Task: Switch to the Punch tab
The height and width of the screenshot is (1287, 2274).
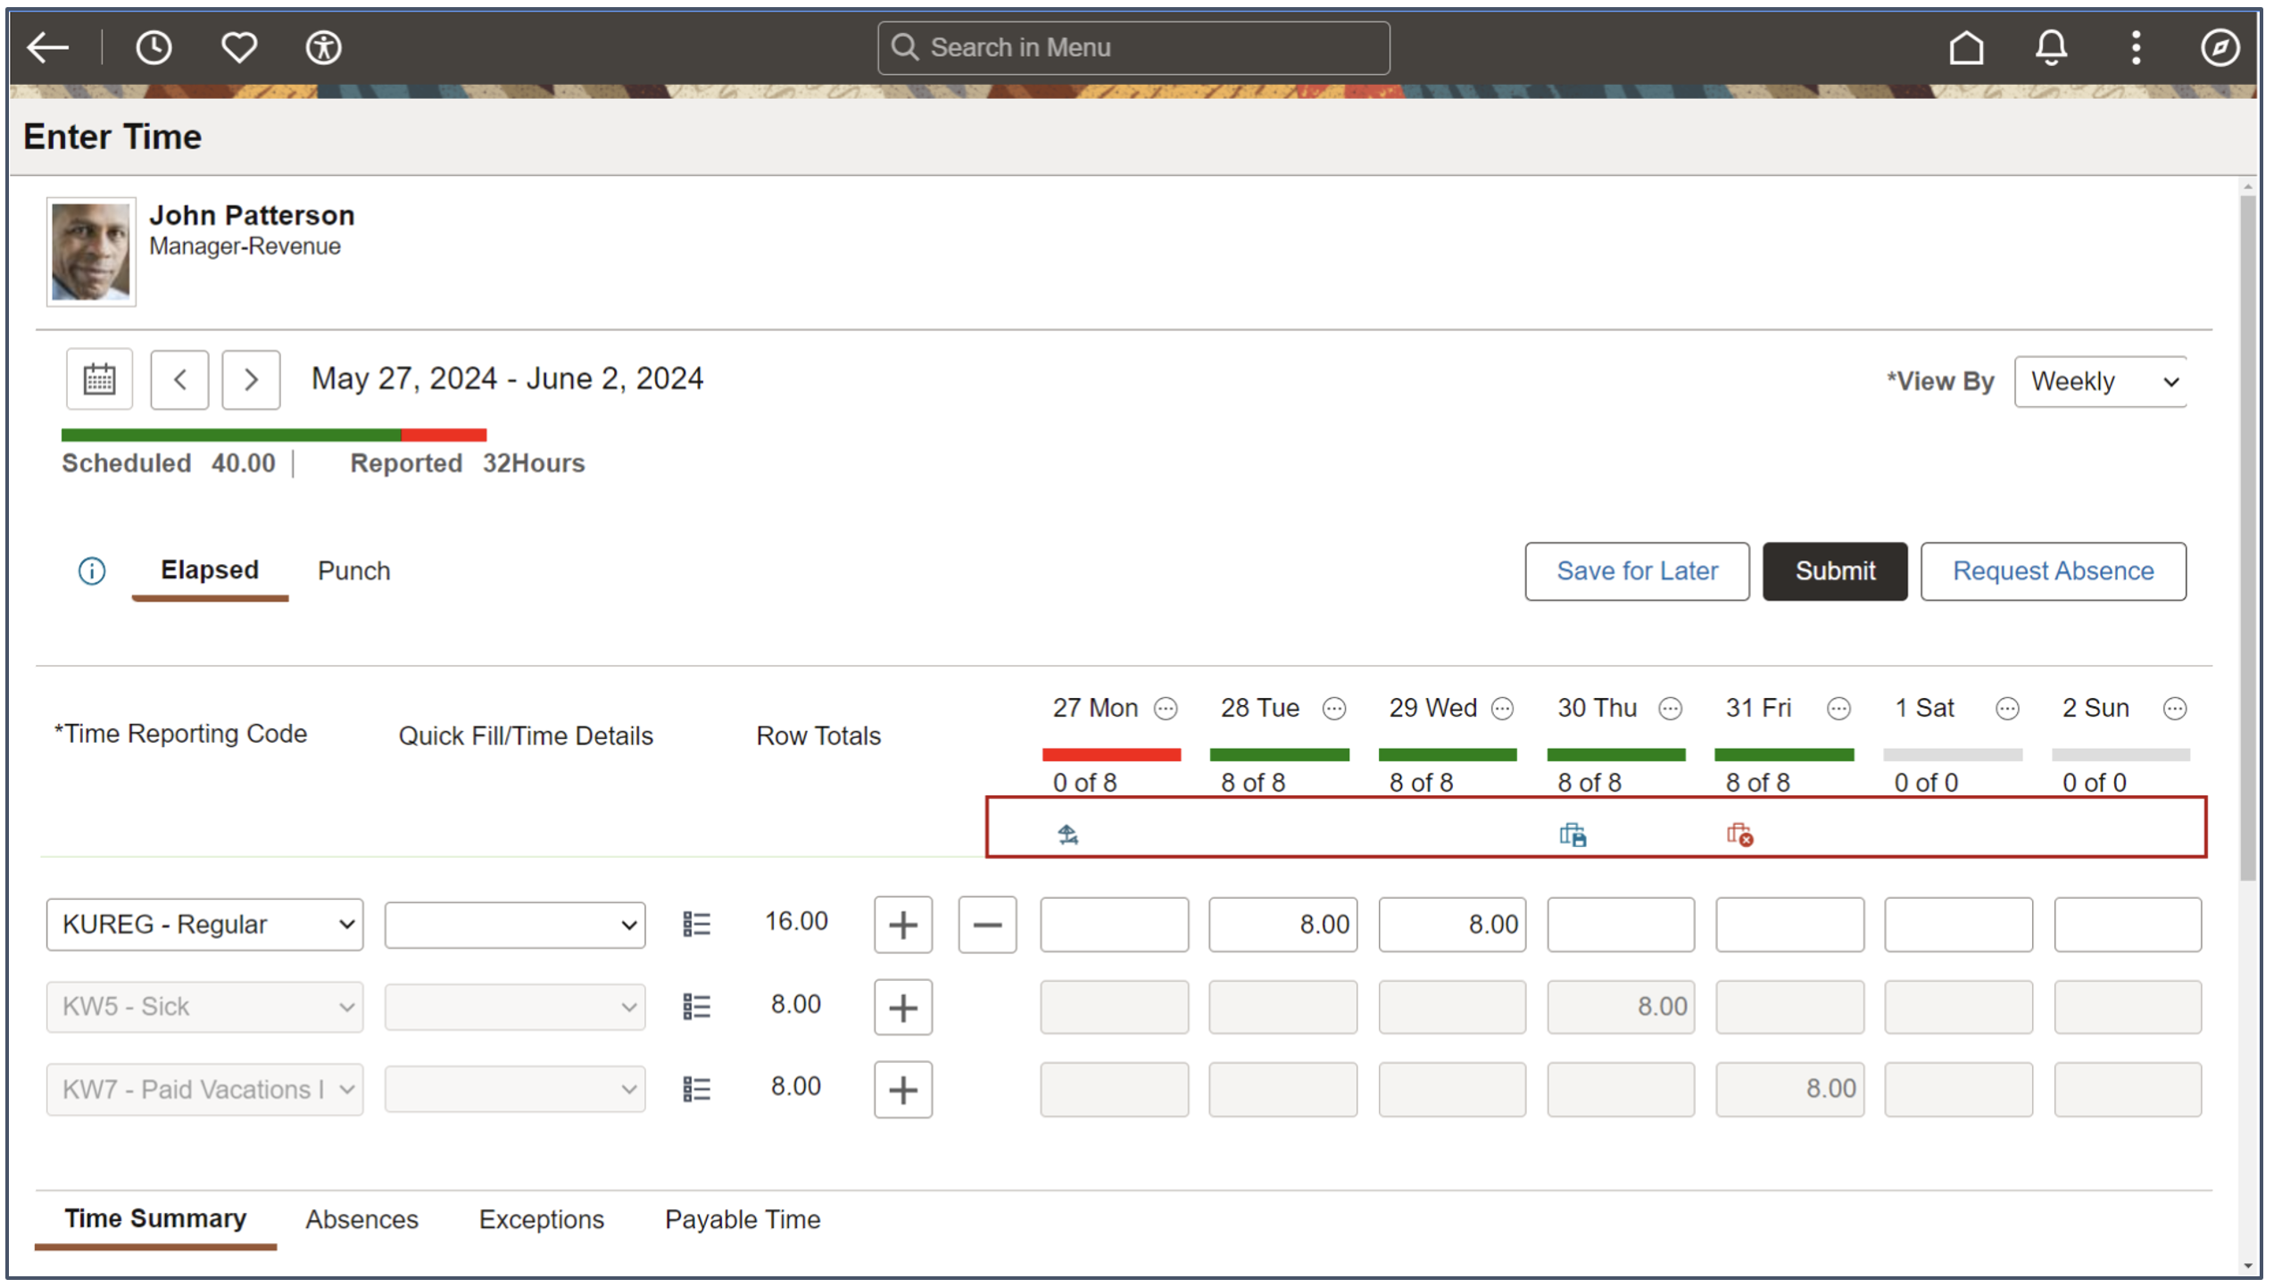Action: (353, 571)
